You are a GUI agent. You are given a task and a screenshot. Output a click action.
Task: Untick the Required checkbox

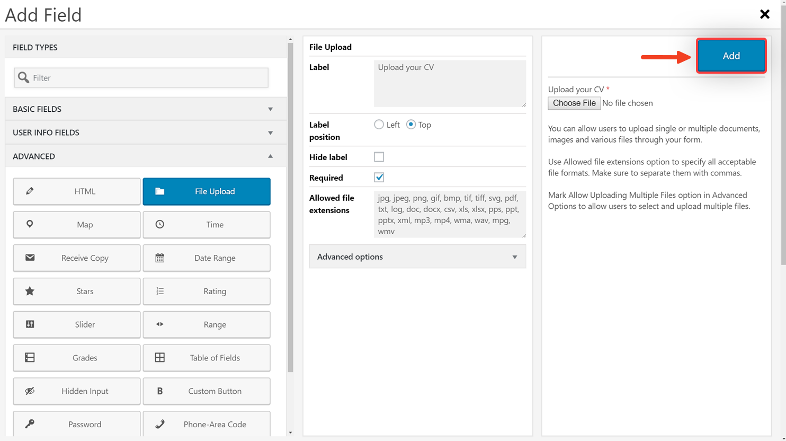point(379,178)
